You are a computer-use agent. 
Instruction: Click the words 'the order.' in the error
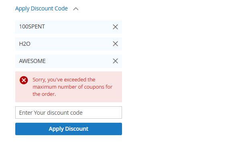click(44, 94)
